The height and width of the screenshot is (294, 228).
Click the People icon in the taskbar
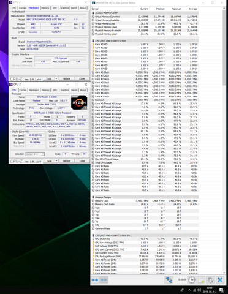182,290
